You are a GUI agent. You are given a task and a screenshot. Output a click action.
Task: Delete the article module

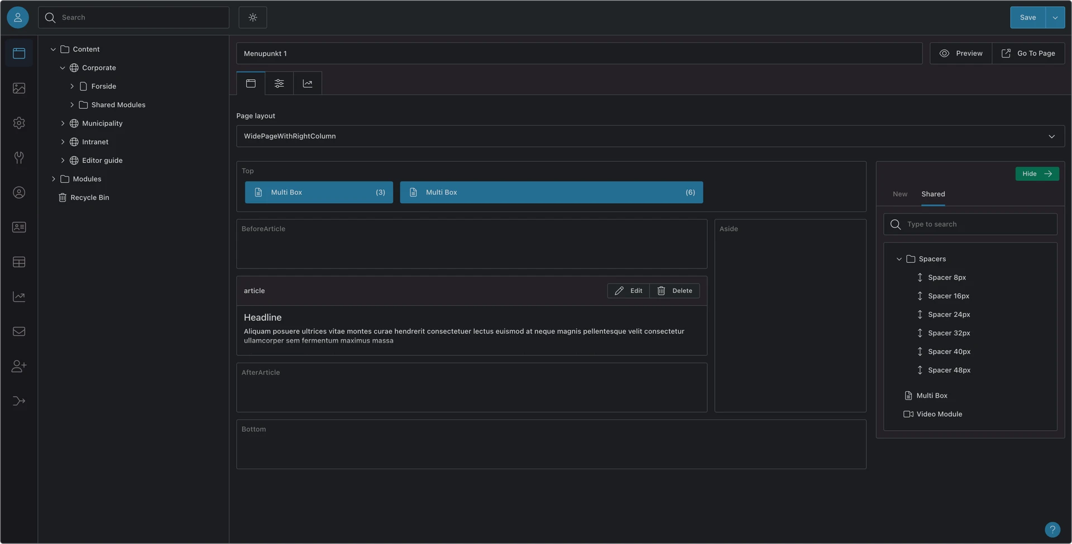coord(674,291)
